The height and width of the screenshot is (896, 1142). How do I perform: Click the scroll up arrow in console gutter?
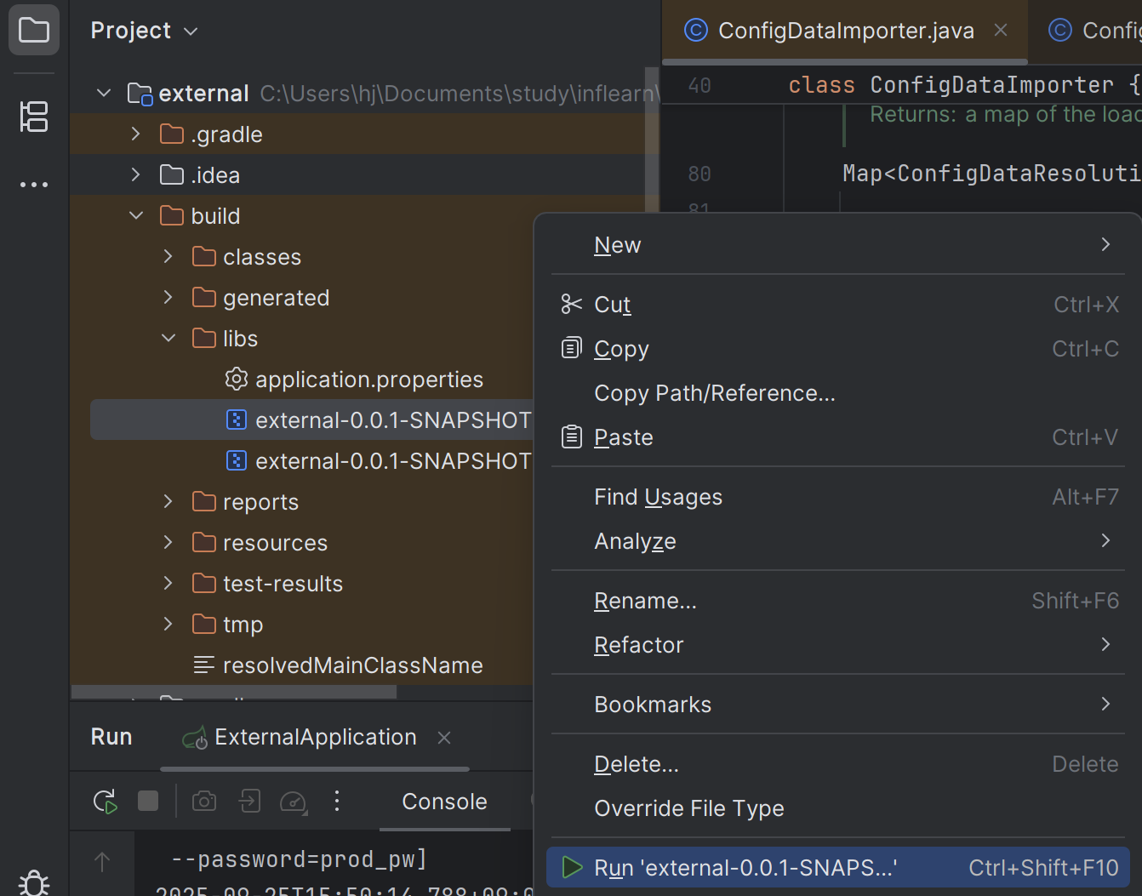102,862
